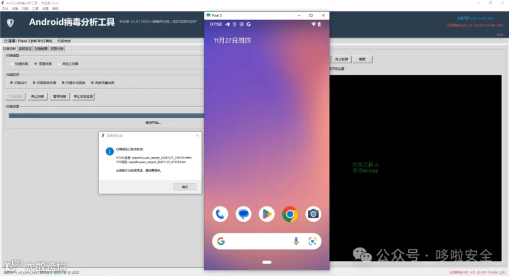Confirm the report dialog with 确定
This screenshot has width=509, height=276.
click(185, 187)
